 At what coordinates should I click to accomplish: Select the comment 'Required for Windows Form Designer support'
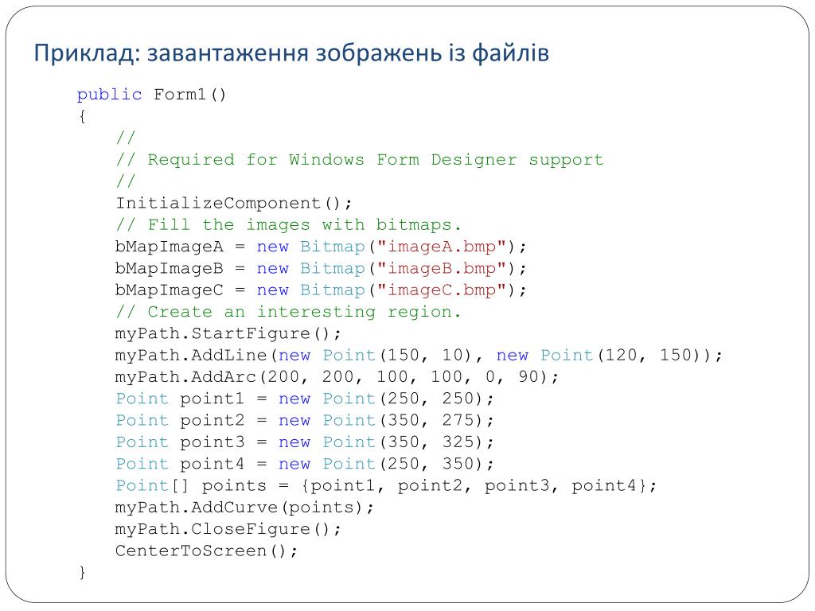(360, 159)
